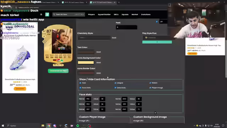The image size is (227, 128).
Task: Toggle the Nation checkbox
Action: 150,83
